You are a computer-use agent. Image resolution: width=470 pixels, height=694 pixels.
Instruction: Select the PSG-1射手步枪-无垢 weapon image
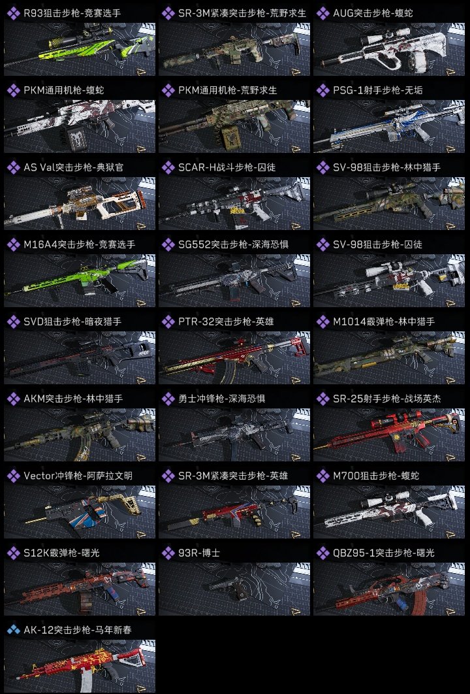click(x=389, y=126)
